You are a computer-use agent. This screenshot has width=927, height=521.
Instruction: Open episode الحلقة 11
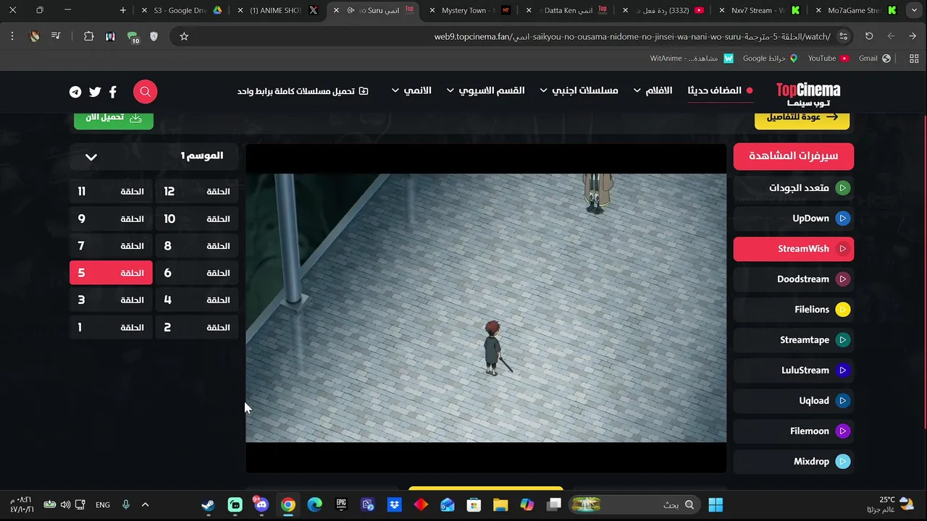click(x=111, y=192)
